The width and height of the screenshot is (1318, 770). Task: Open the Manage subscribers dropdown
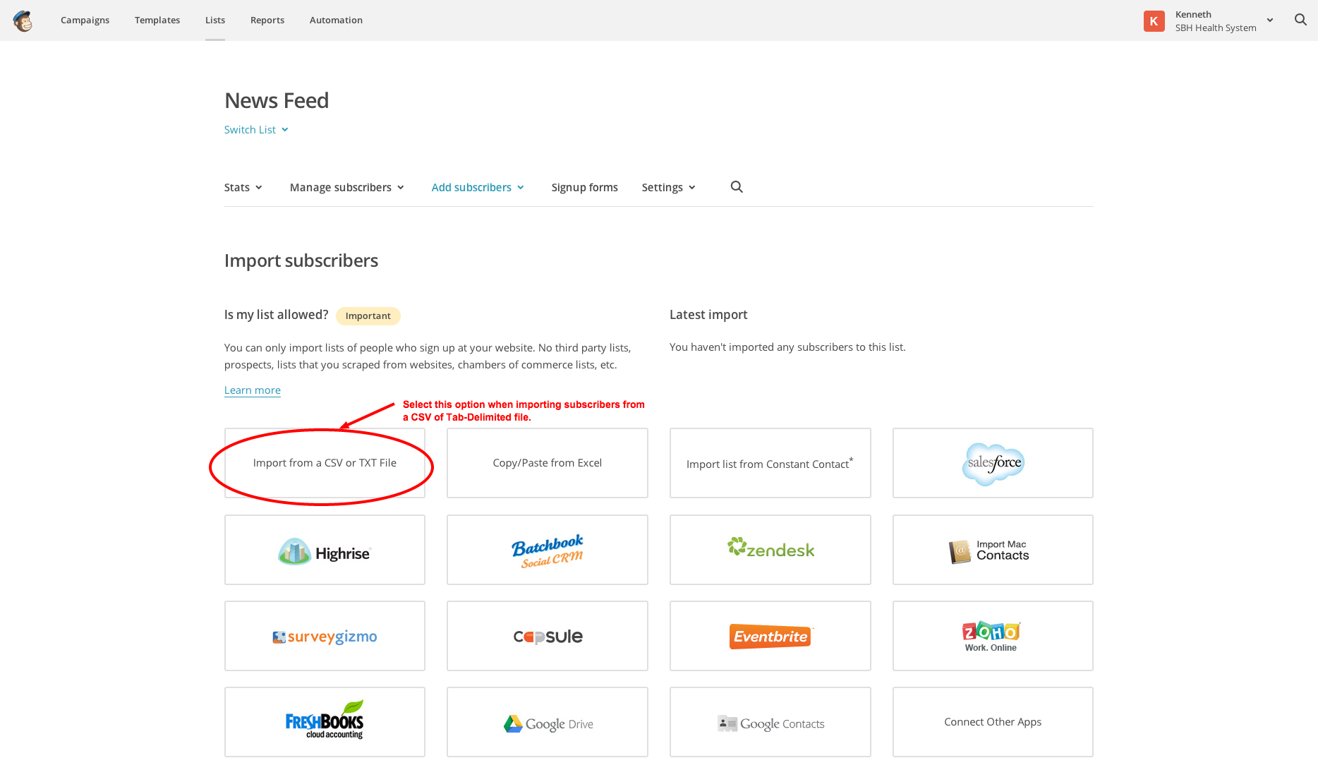pyautogui.click(x=346, y=188)
